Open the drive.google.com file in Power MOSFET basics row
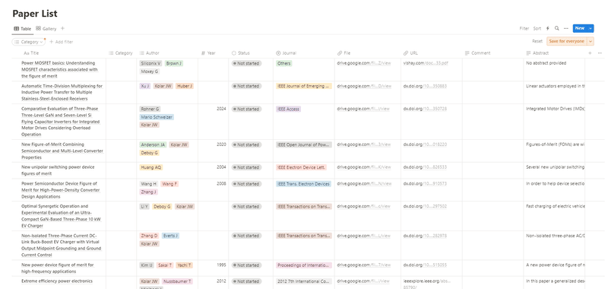 click(364, 63)
